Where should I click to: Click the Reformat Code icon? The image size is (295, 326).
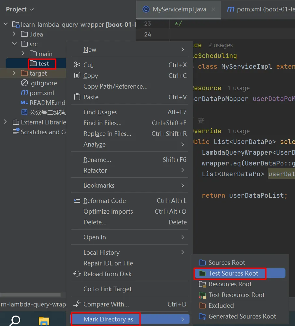[77, 201]
